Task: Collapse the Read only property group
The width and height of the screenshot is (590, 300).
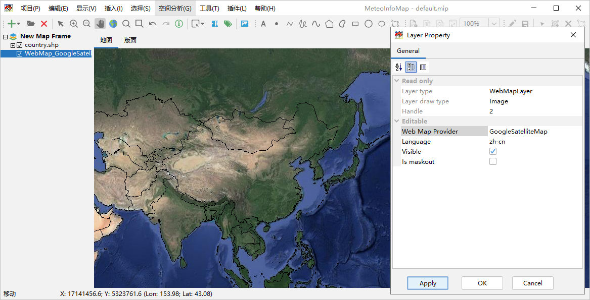Action: pos(396,81)
